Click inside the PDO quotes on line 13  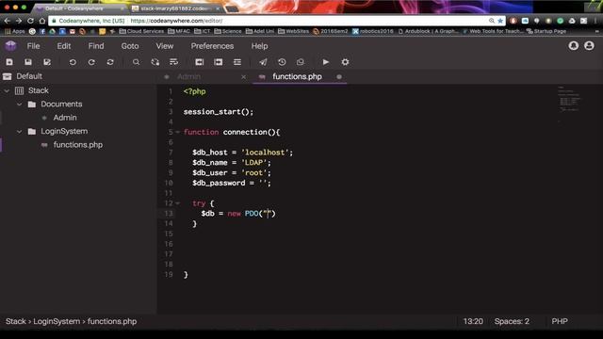pyautogui.click(x=268, y=214)
